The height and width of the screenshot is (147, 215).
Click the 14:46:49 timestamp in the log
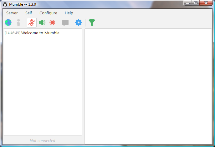pos(13,33)
